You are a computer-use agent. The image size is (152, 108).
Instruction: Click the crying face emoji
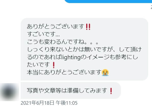click(x=105, y=73)
